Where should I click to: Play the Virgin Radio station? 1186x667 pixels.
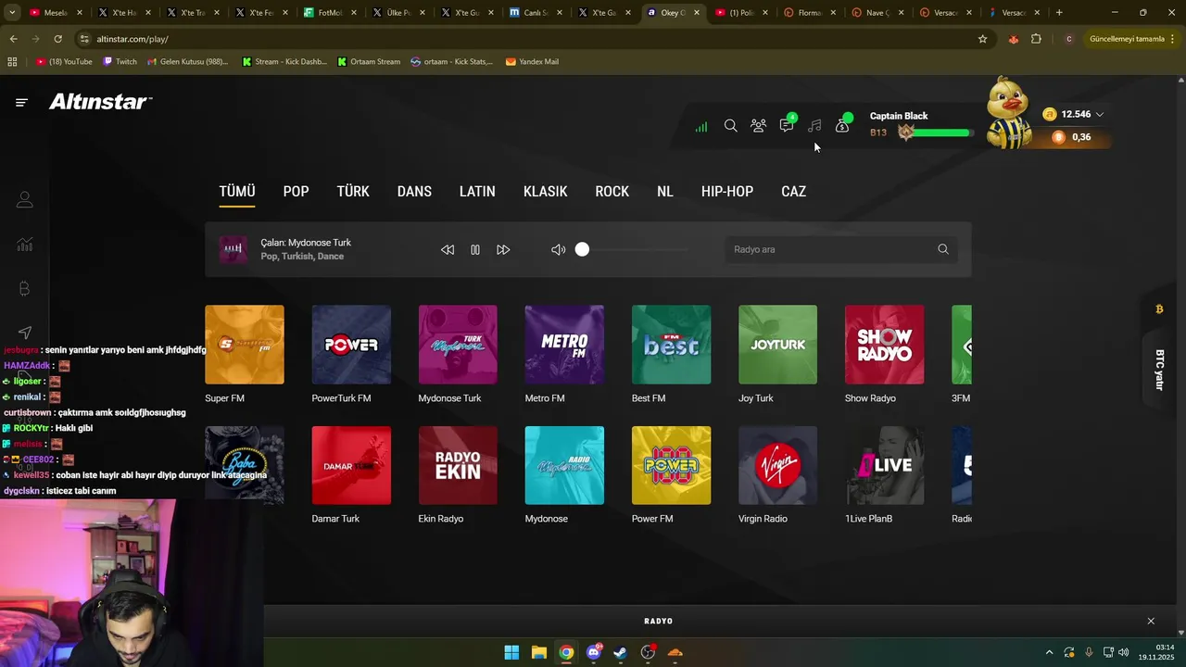777,465
